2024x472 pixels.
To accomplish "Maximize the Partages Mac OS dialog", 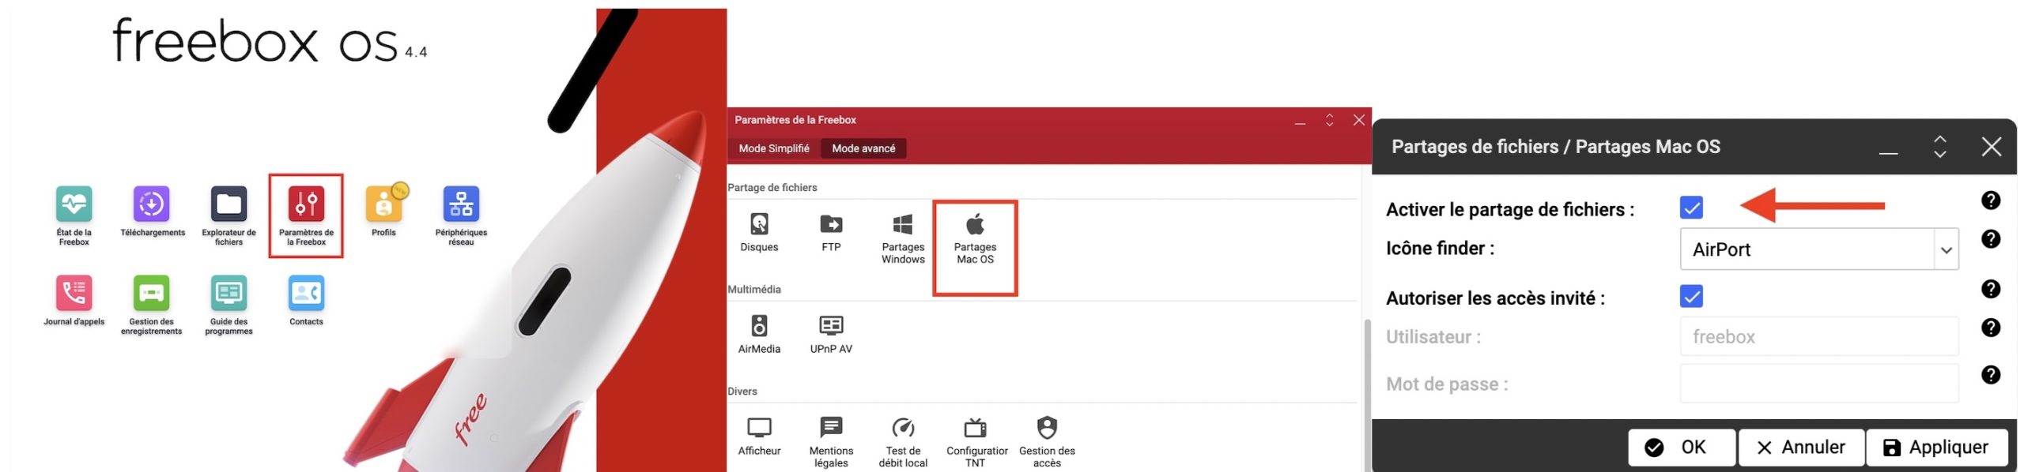I will coord(1939,147).
